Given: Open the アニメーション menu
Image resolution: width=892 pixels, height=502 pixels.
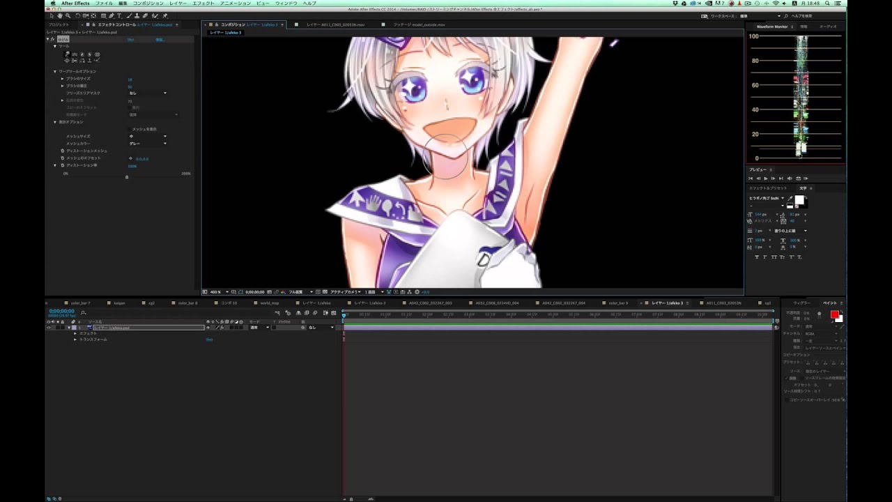Looking at the screenshot, I should pyautogui.click(x=236, y=3).
